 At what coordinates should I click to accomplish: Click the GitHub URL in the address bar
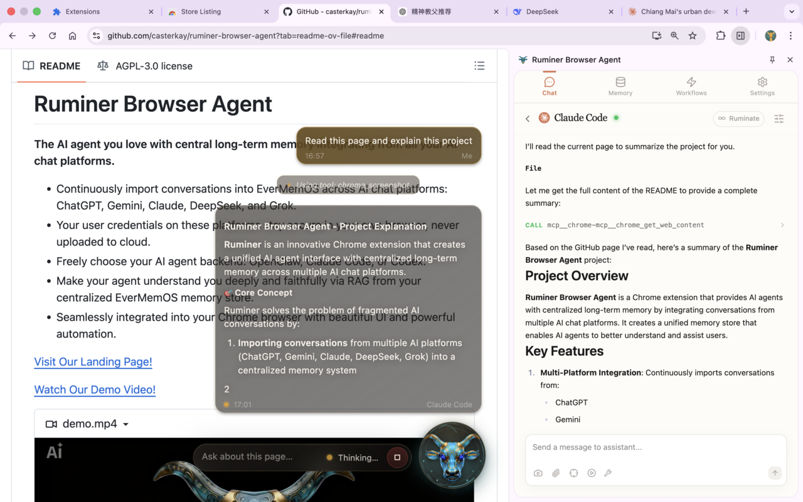tap(245, 36)
